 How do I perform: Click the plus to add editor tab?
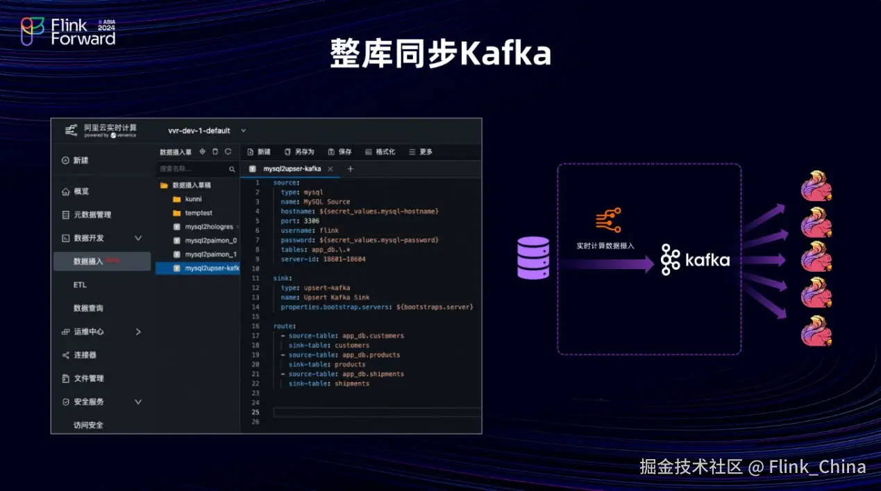[350, 169]
